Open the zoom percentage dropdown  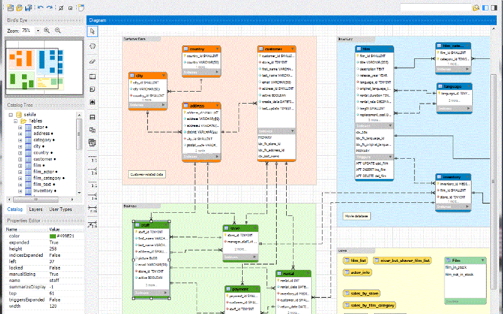coord(38,30)
